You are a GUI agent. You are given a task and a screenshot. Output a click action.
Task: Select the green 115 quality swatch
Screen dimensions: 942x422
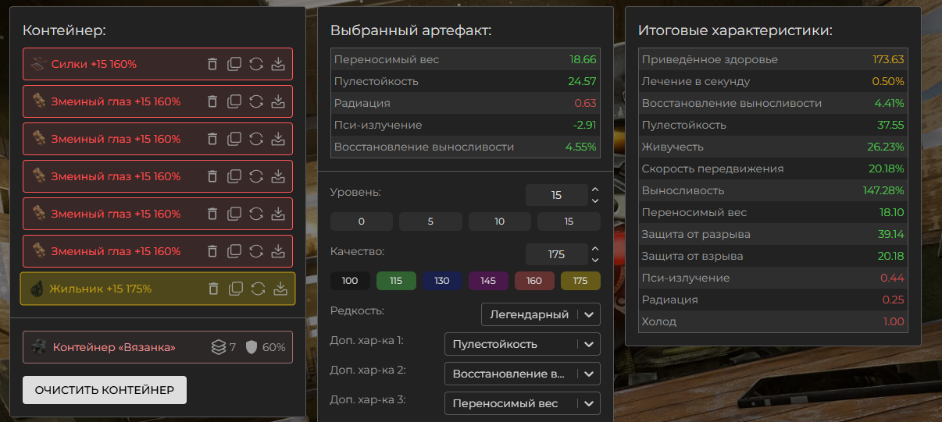tap(396, 281)
